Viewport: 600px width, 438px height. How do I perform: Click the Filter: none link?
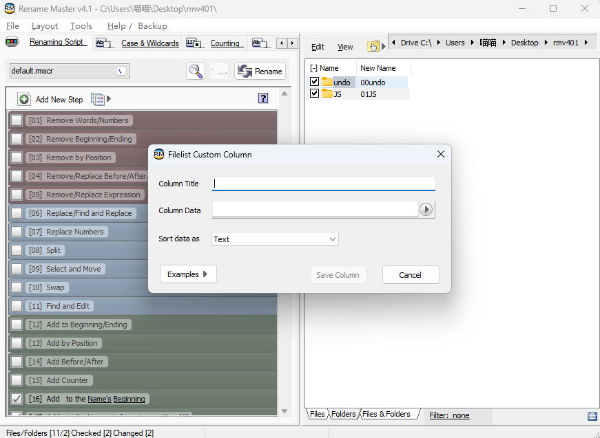coord(449,415)
